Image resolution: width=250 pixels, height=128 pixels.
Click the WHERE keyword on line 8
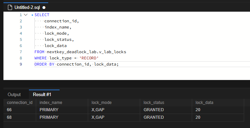[41, 58]
